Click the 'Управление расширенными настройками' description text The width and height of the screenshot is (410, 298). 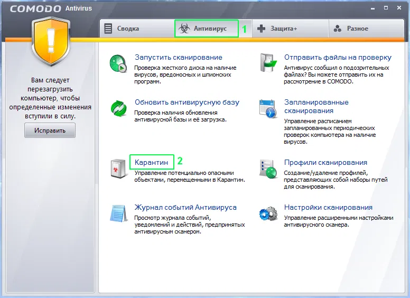coord(339,221)
